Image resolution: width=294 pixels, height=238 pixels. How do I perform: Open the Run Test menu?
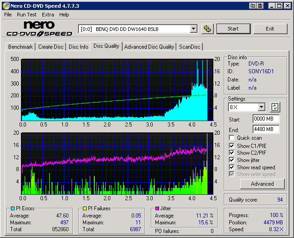(27, 15)
